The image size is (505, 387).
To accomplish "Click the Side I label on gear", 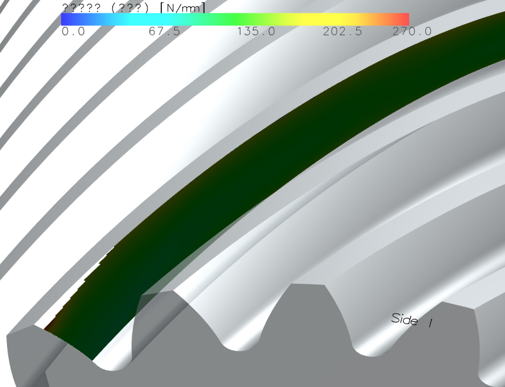I will (x=411, y=320).
